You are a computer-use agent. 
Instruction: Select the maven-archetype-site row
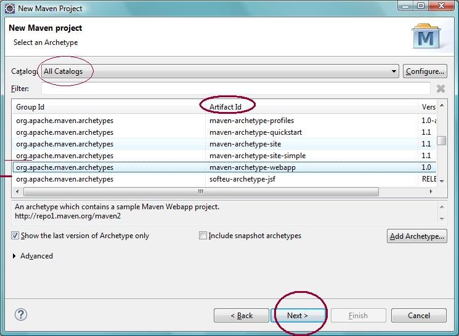pyautogui.click(x=224, y=144)
